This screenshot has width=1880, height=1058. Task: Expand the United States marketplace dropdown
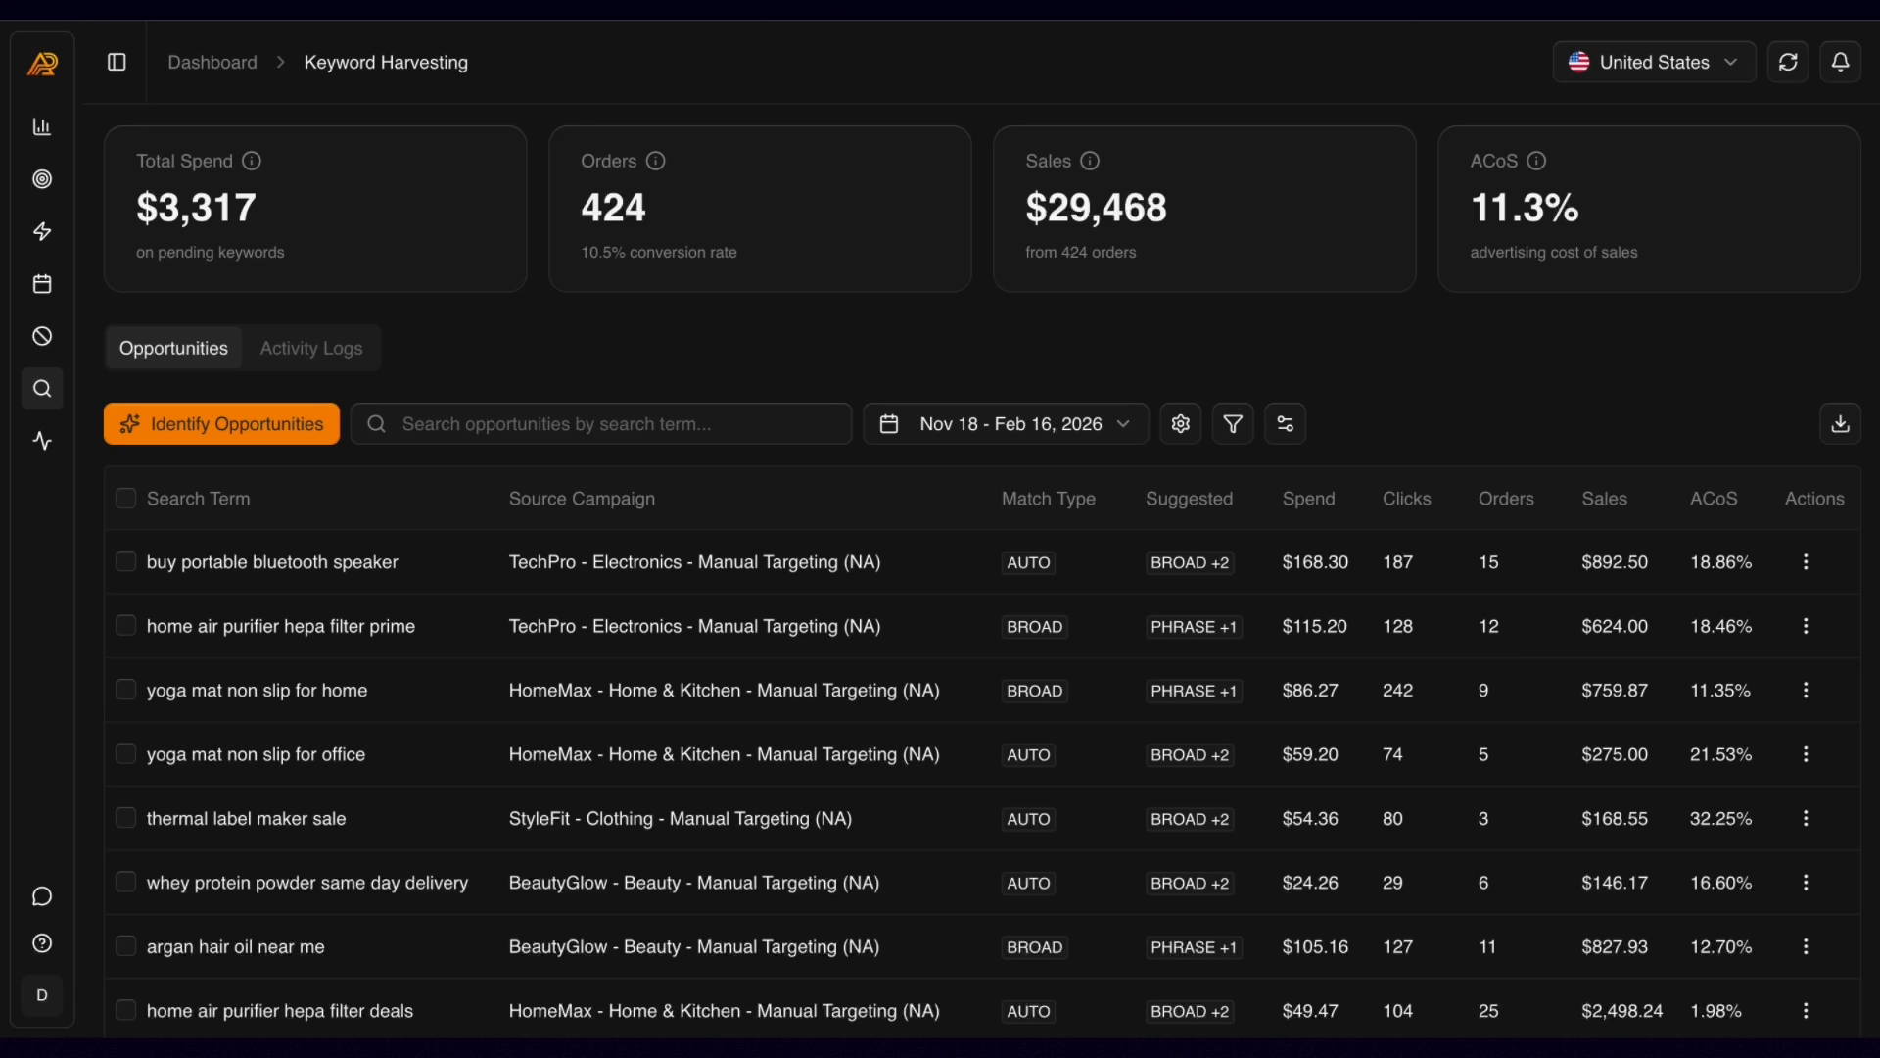click(x=1654, y=62)
